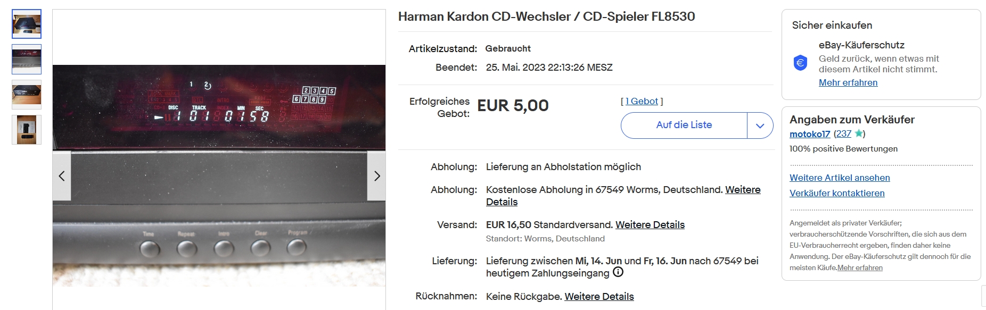Open Mehr erfahren under eBay-Käuferschutz
This screenshot has height=310, width=986.
(848, 82)
